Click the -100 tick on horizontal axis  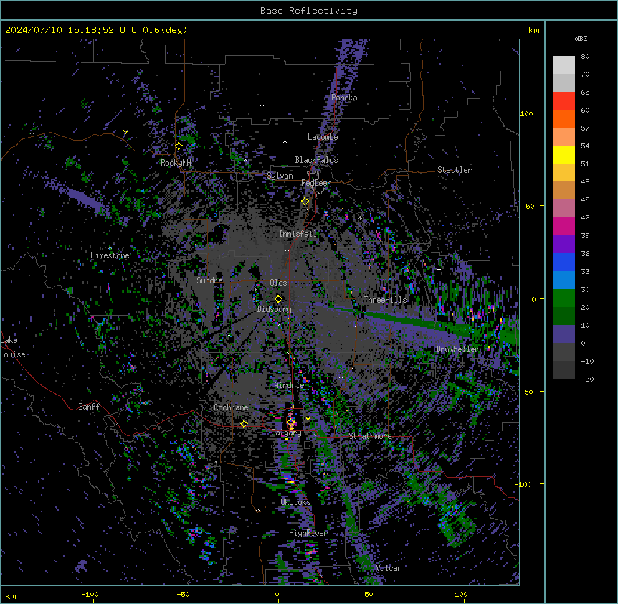tap(90, 594)
